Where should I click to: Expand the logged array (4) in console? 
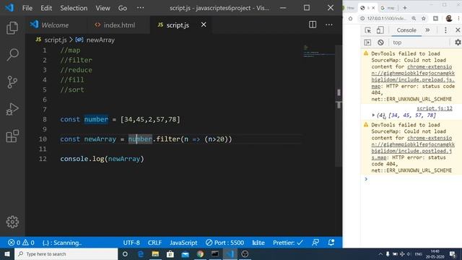373,115
